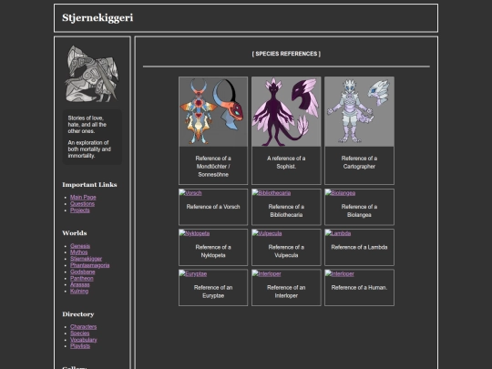
Task: Click the broken Vorsch image link
Action: coord(190,193)
